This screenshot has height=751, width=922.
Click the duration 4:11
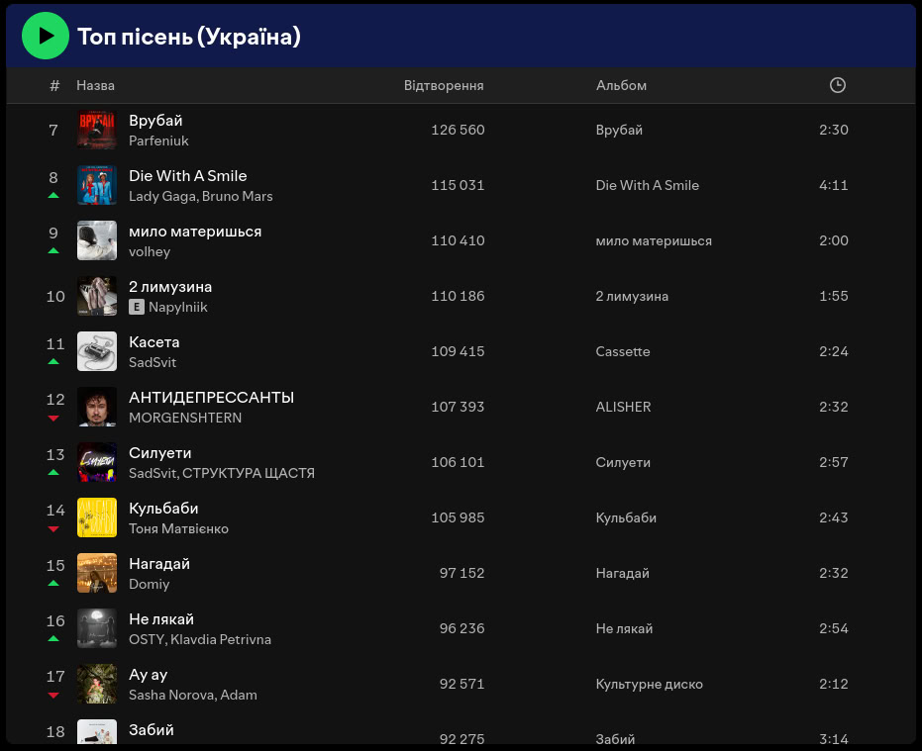point(833,185)
